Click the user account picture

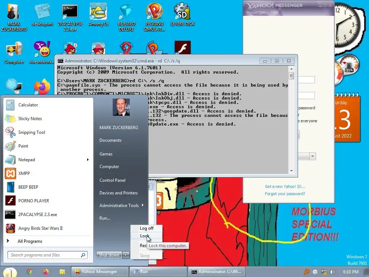pyautogui.click(x=121, y=107)
